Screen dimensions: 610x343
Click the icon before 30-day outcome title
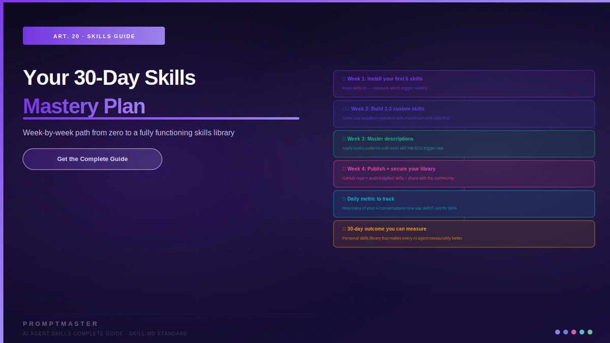pyautogui.click(x=344, y=229)
